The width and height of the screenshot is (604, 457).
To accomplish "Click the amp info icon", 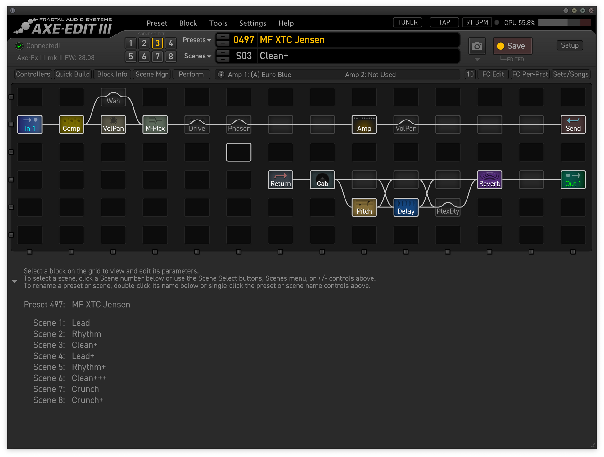I will point(221,75).
